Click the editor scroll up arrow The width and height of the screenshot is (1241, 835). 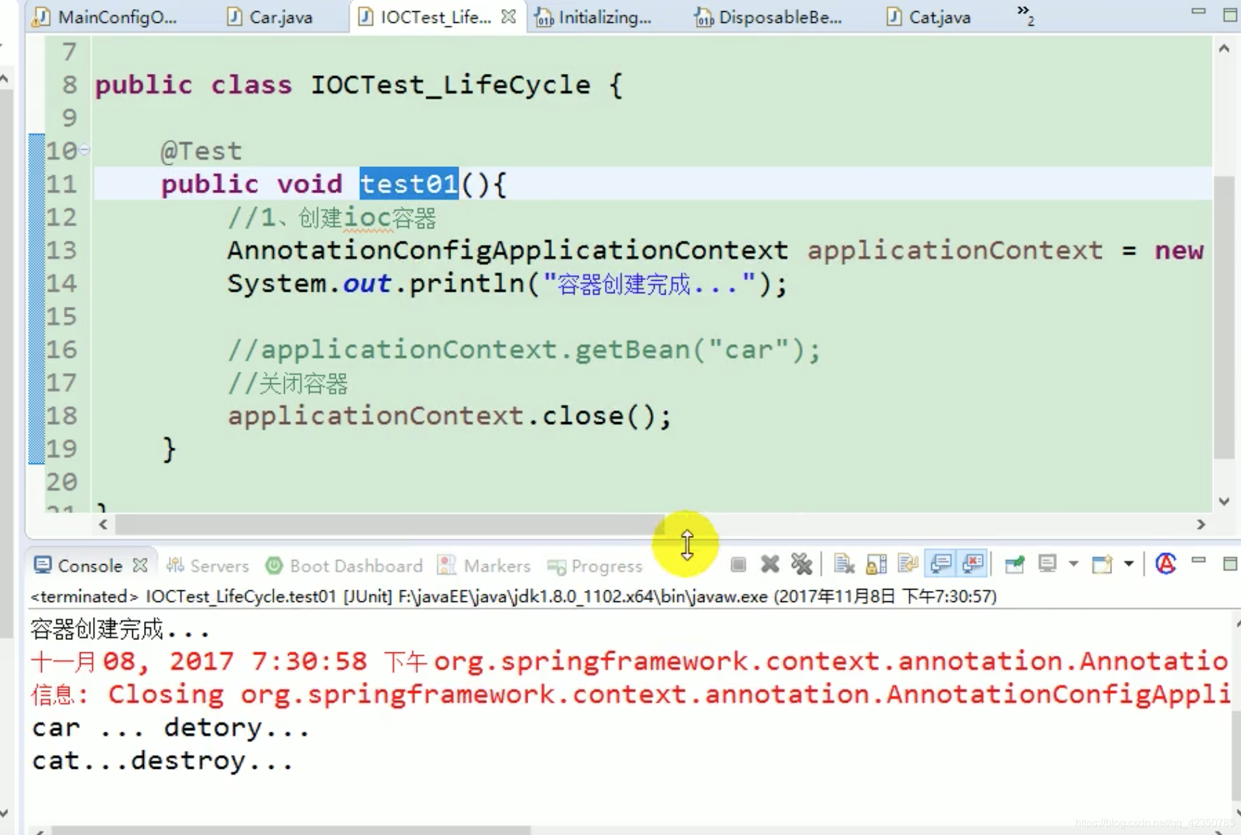(1223, 48)
